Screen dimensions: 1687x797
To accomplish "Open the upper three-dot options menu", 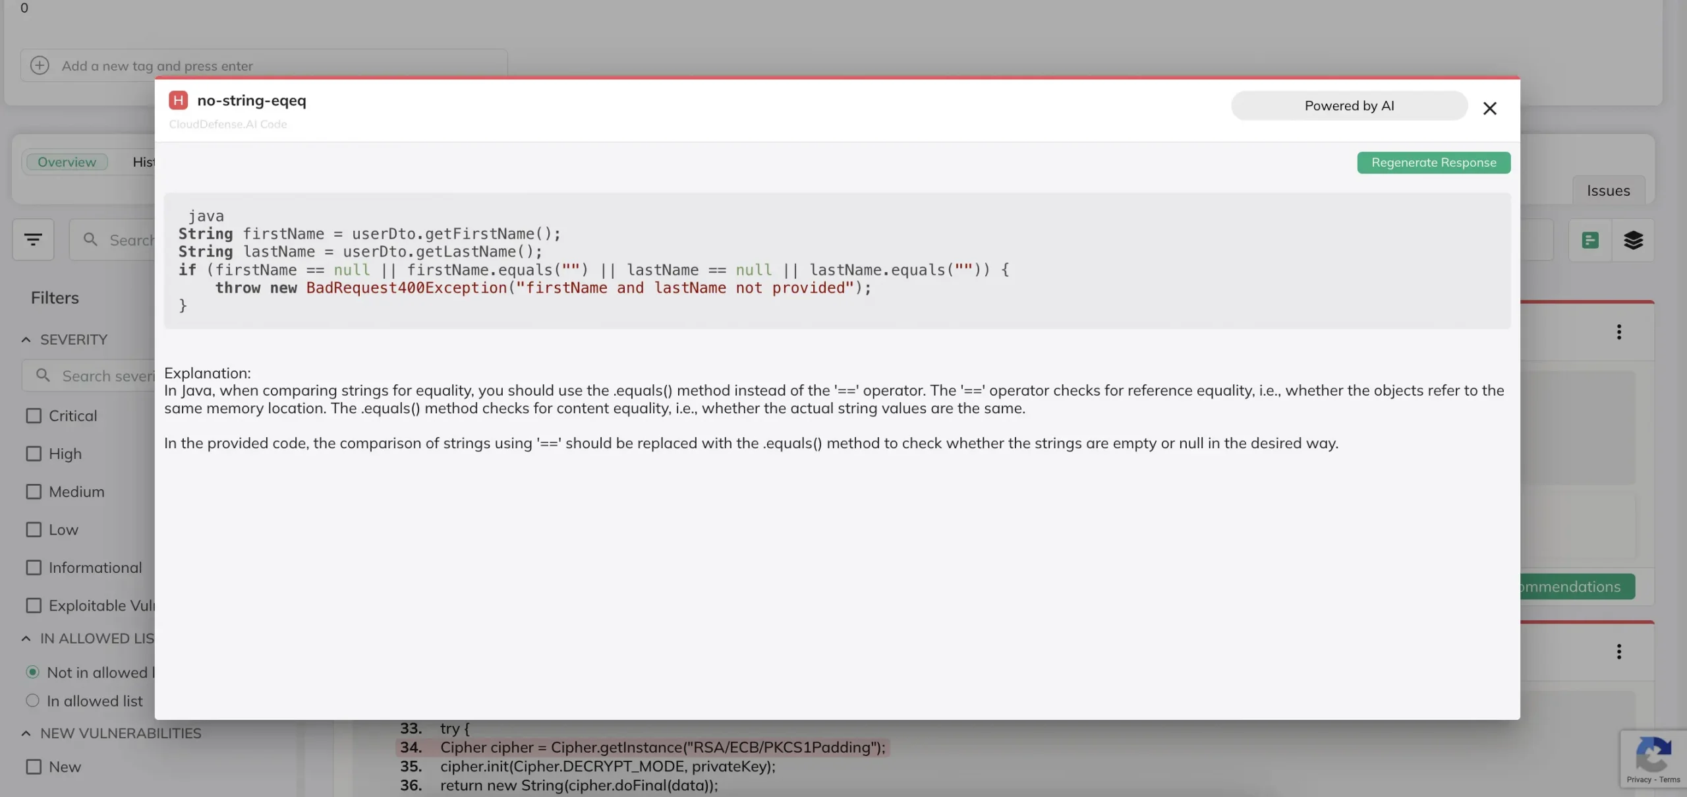I will (1618, 332).
